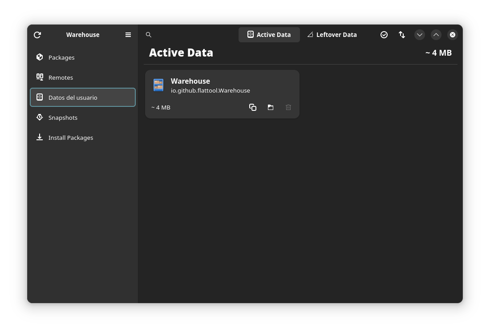Switch to the Active Data tab
Image resolution: width=490 pixels, height=333 pixels.
269,35
